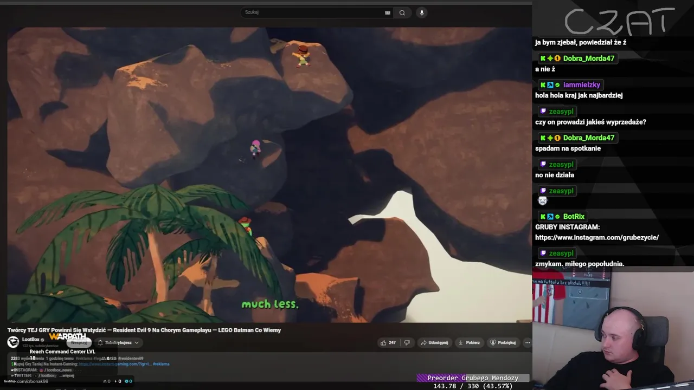694x390 pixels.
Task: Open the grubezycie Instagram link in chat
Action: (597, 237)
